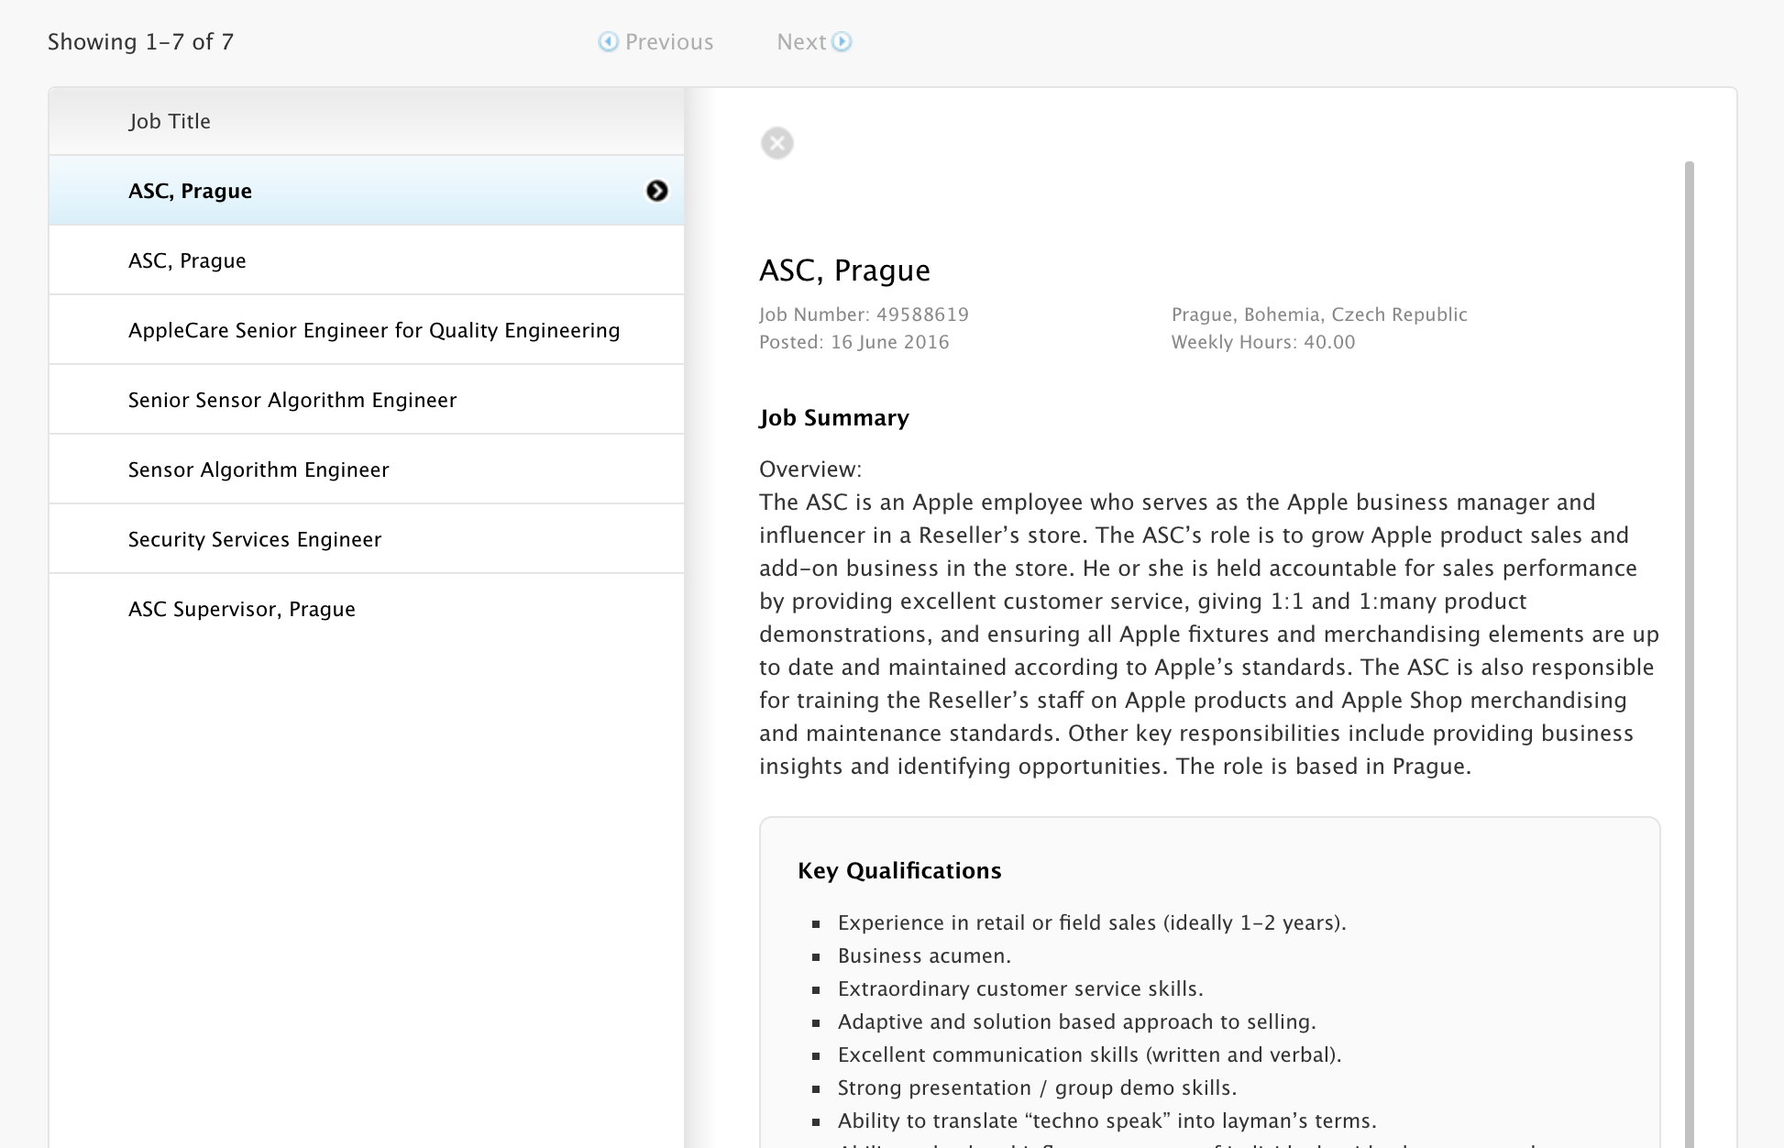Click the Previous page arrow icon

click(x=608, y=42)
